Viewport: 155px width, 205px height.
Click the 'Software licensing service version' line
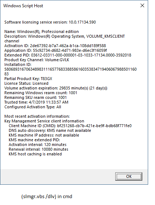(50, 22)
